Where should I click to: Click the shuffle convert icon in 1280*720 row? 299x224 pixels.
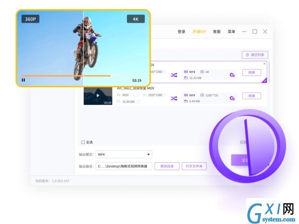(x=174, y=99)
